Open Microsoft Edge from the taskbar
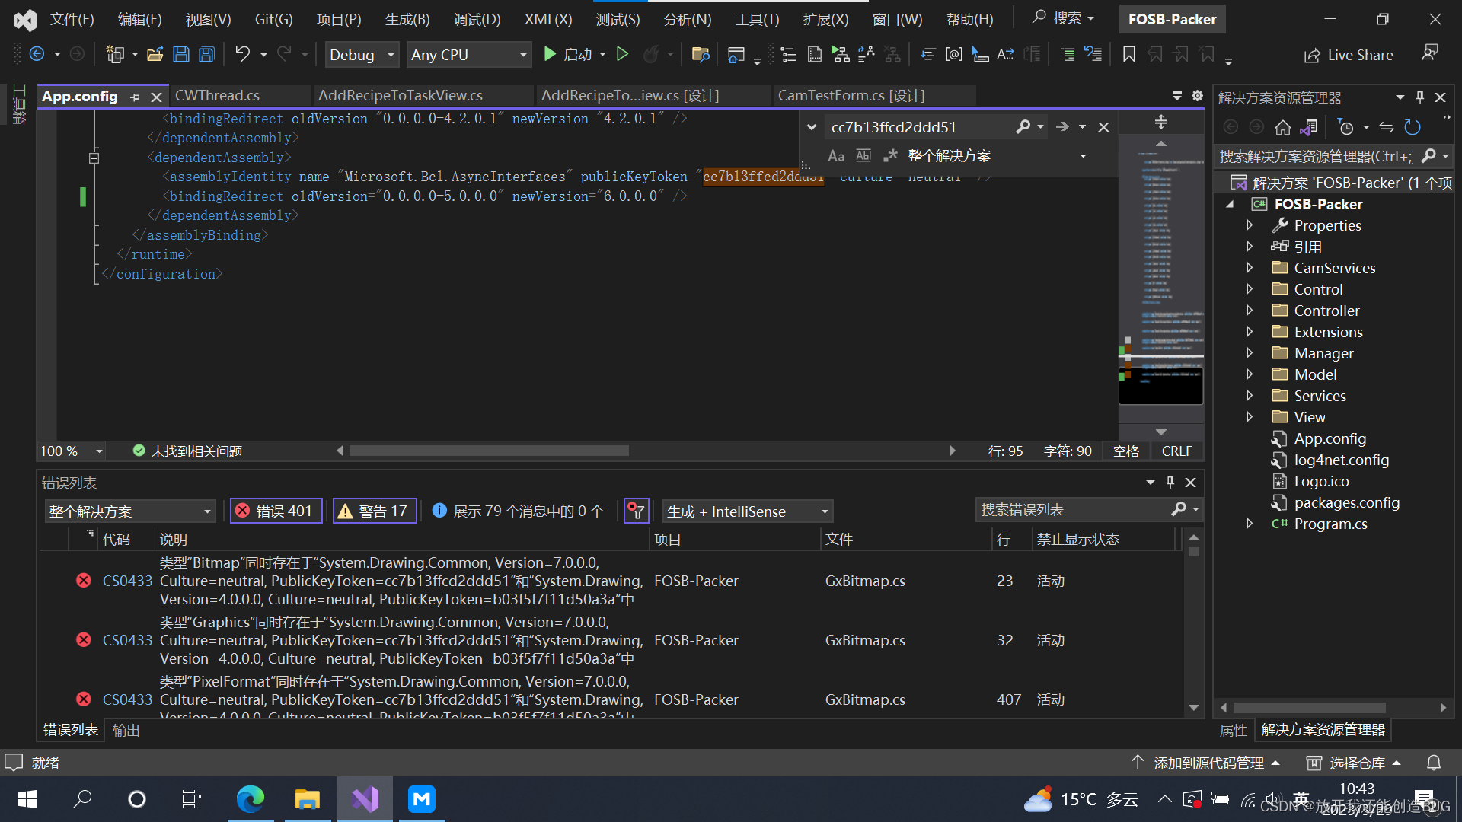Screen dimensions: 1462x822 pyautogui.click(x=251, y=799)
